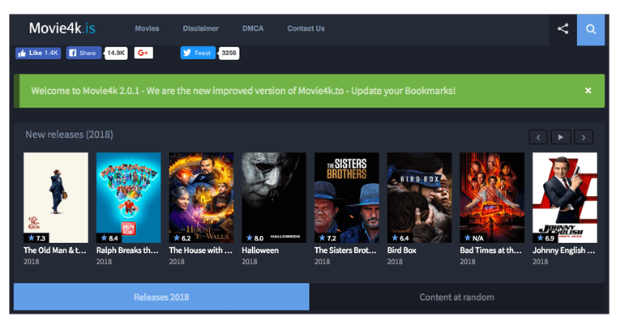Open the Johnny English poster
The image size is (629, 329).
click(565, 198)
